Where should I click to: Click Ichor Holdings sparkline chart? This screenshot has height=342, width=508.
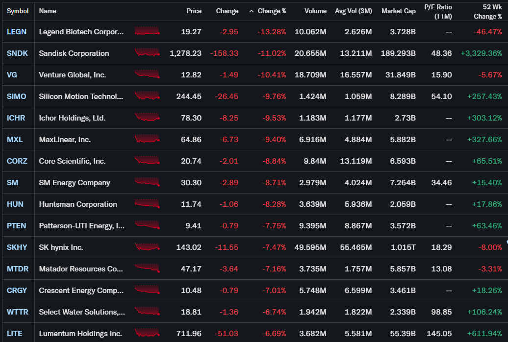(x=147, y=117)
